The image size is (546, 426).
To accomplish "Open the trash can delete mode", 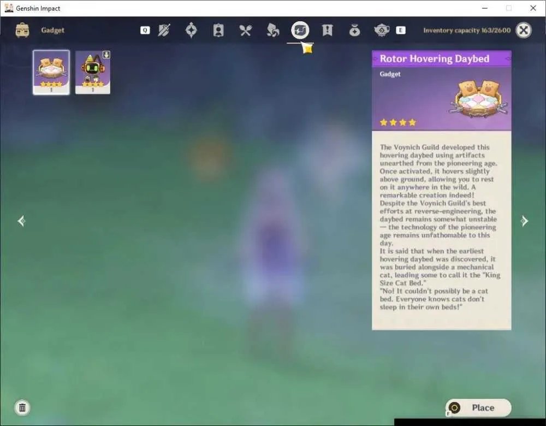I will 22,407.
